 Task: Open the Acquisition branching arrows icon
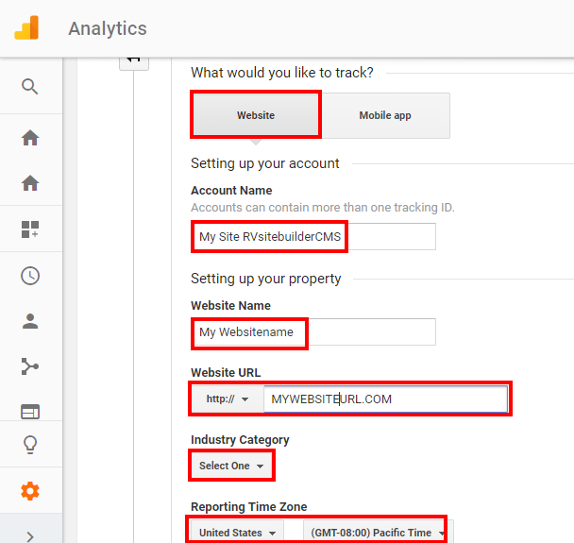tap(30, 367)
